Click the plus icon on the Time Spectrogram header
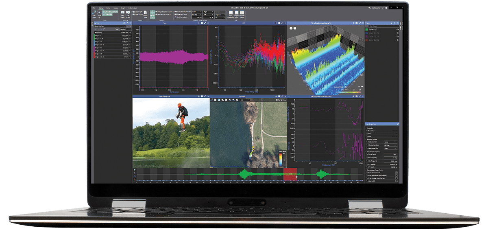 pyautogui.click(x=353, y=23)
